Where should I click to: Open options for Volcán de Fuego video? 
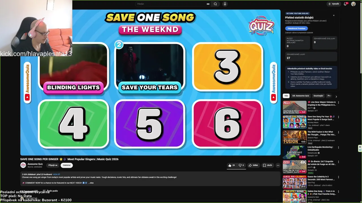coord(339,162)
